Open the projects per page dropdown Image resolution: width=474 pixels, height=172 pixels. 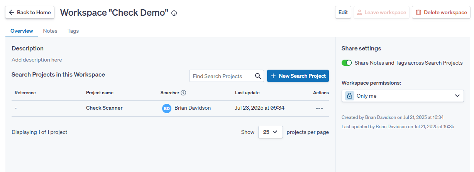pyautogui.click(x=270, y=132)
